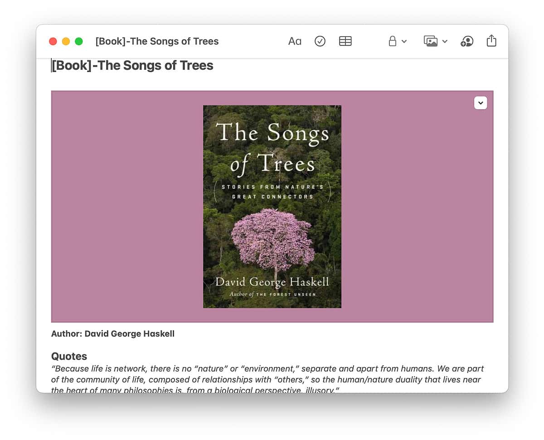Open the Aa text format menu
This screenshot has width=544, height=440.
[x=295, y=41]
